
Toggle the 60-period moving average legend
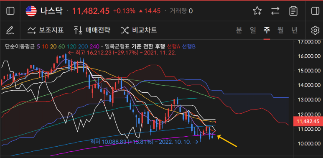click(x=61, y=46)
